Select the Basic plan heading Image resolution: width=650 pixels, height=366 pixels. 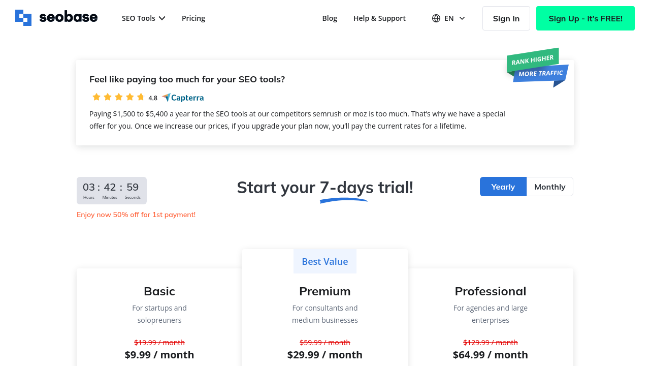tap(159, 291)
